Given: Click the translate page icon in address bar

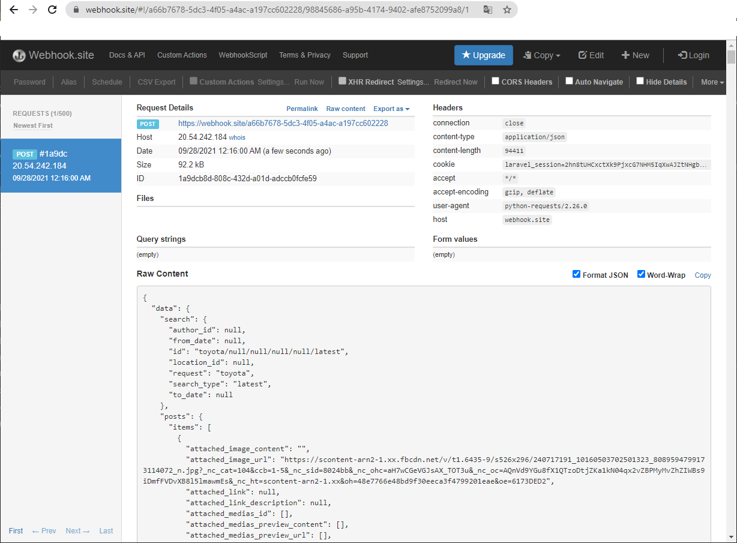Looking at the screenshot, I should [488, 10].
